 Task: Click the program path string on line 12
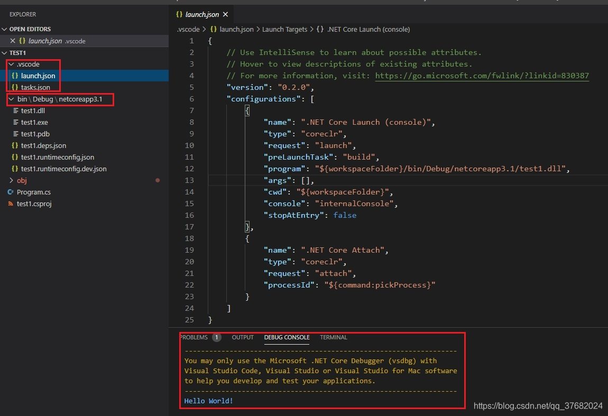pos(440,169)
